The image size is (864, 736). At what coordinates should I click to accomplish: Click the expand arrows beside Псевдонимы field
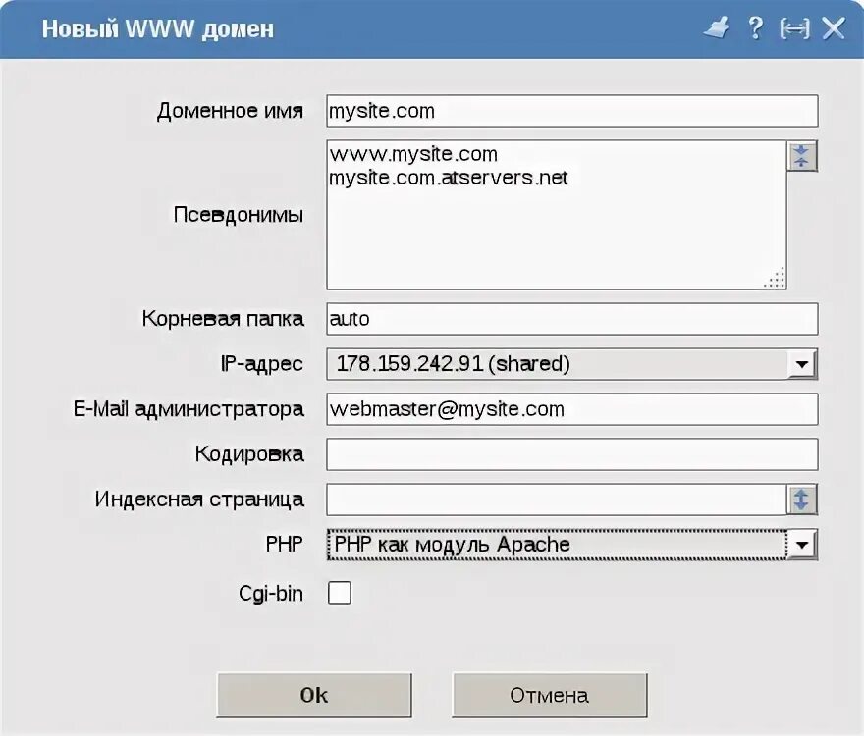(x=802, y=156)
